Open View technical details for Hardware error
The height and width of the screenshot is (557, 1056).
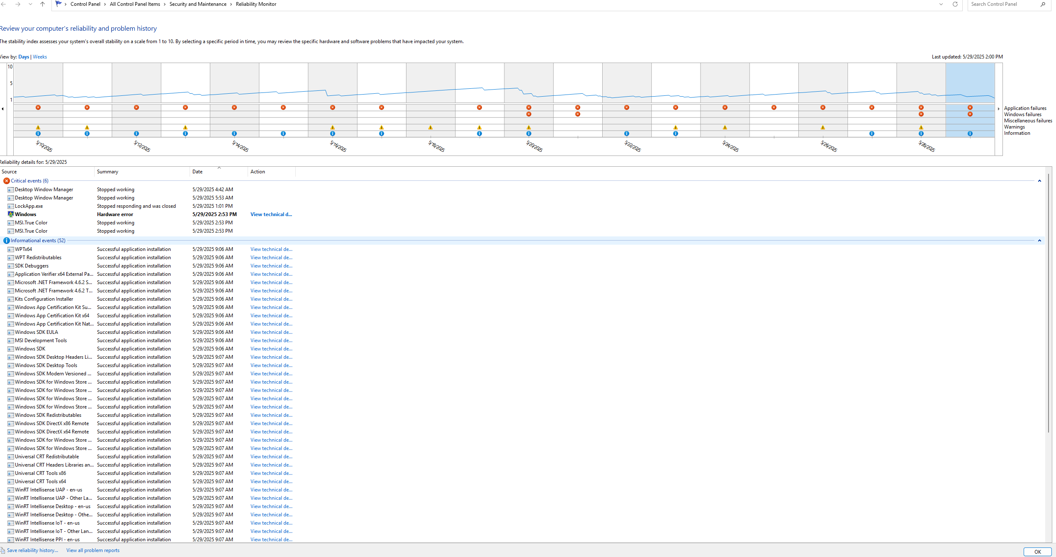[x=271, y=214]
